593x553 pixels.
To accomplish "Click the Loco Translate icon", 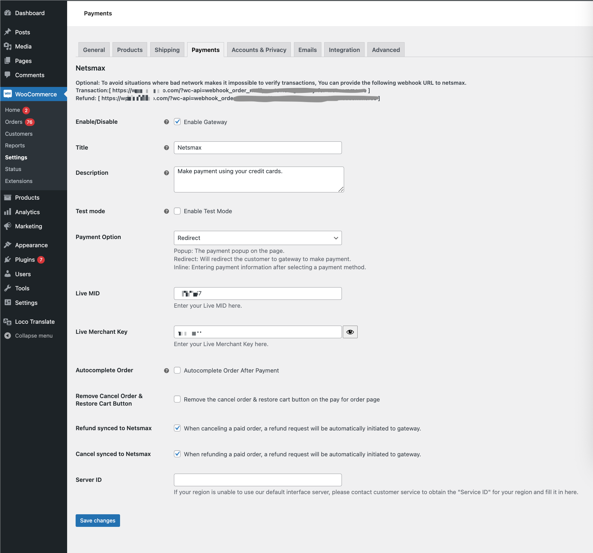I will click(x=8, y=322).
